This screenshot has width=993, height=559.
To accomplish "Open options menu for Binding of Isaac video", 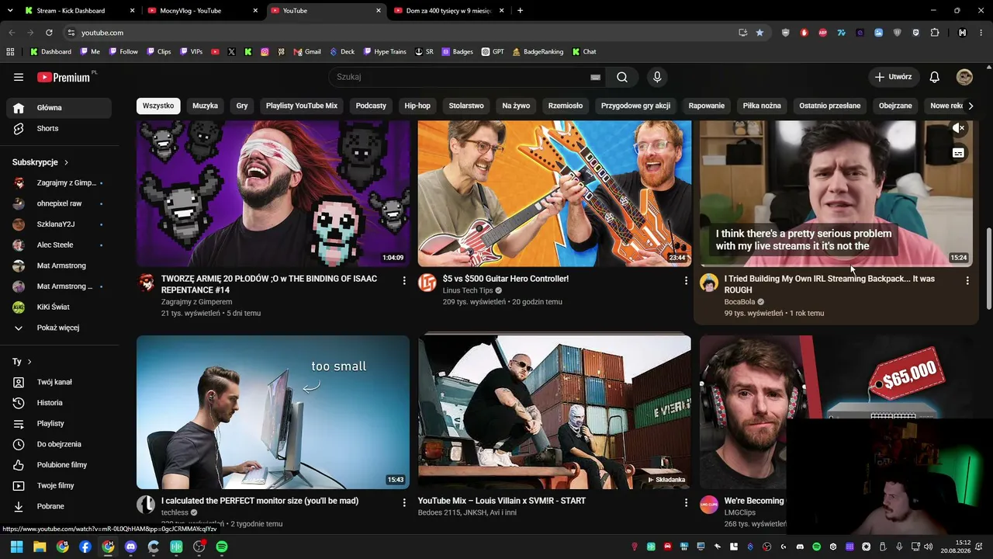I will (x=404, y=280).
